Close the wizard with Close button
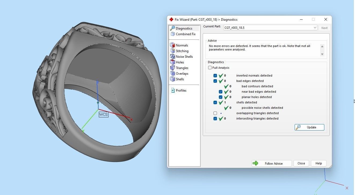Image resolution: width=355 pixels, height=195 pixels. pyautogui.click(x=301, y=163)
